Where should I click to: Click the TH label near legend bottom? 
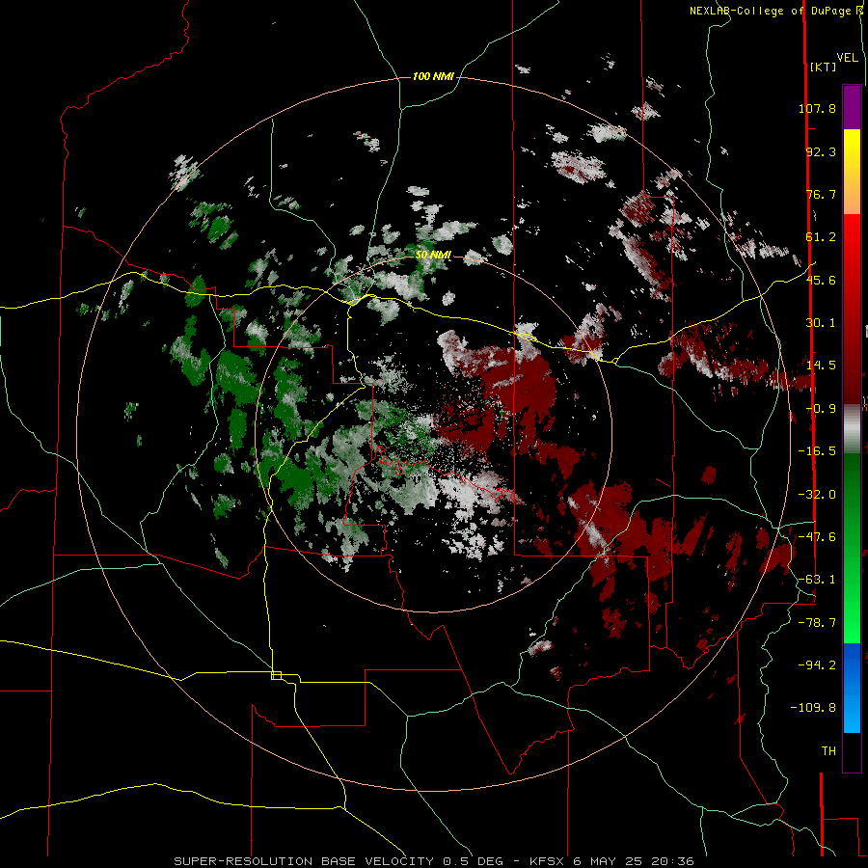(x=828, y=751)
